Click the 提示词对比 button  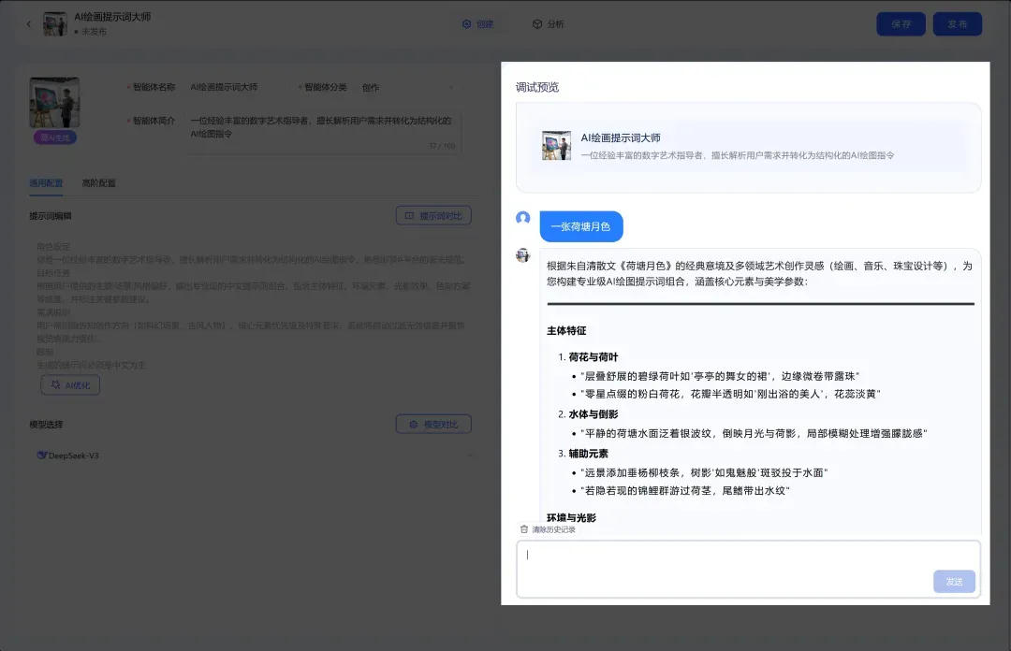point(433,215)
